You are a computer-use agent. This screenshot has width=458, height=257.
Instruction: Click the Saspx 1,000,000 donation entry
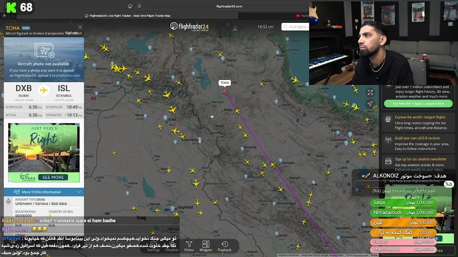pos(403,202)
